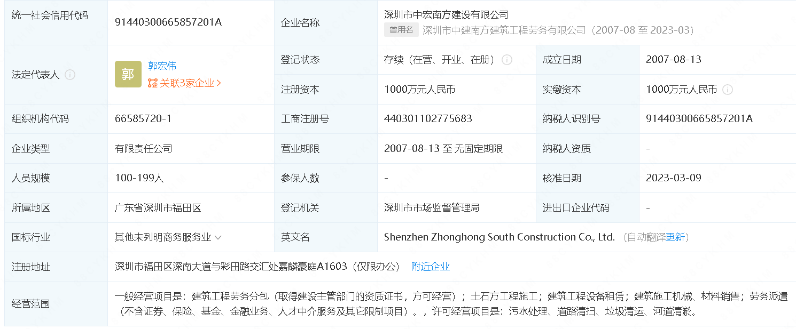The height and width of the screenshot is (329, 796).
Task: Open 关联3家企业 link
Action: coord(190,83)
